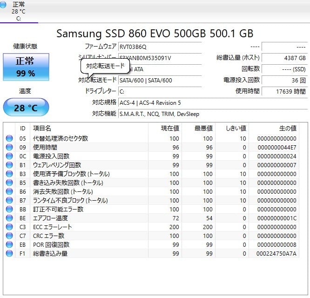Click current value 200 in ECC row
Screen dimensions: 310x298
point(174,227)
